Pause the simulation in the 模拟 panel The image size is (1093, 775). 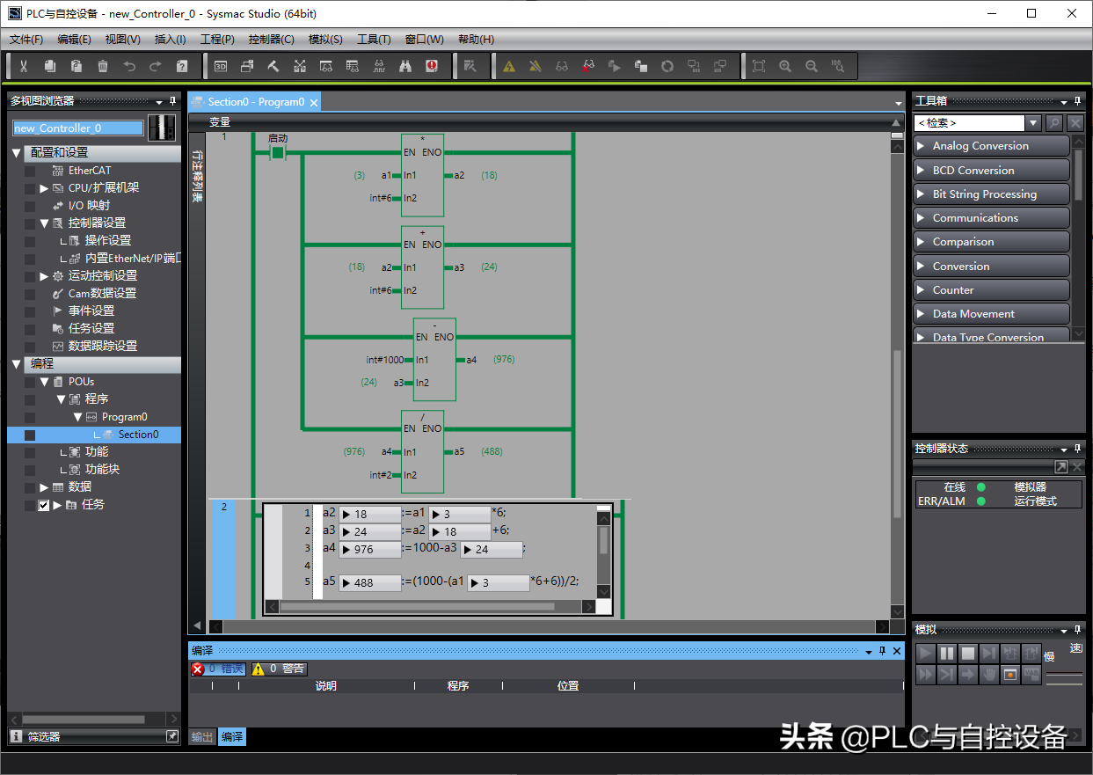pyautogui.click(x=947, y=653)
